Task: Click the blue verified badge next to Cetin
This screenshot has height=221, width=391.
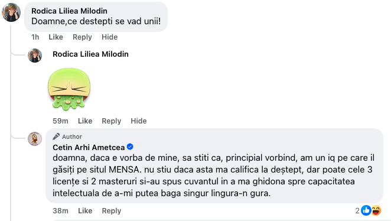Action: point(130,147)
